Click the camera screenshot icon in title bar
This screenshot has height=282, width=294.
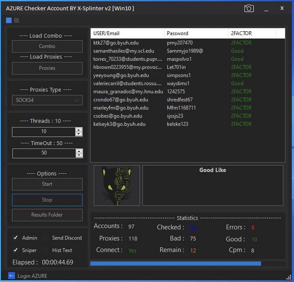[249, 9]
